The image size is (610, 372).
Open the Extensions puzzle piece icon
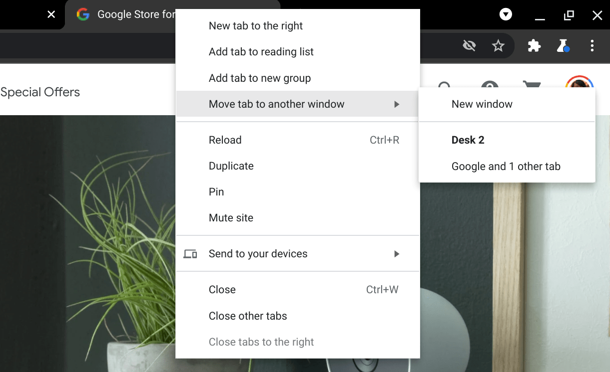(534, 46)
